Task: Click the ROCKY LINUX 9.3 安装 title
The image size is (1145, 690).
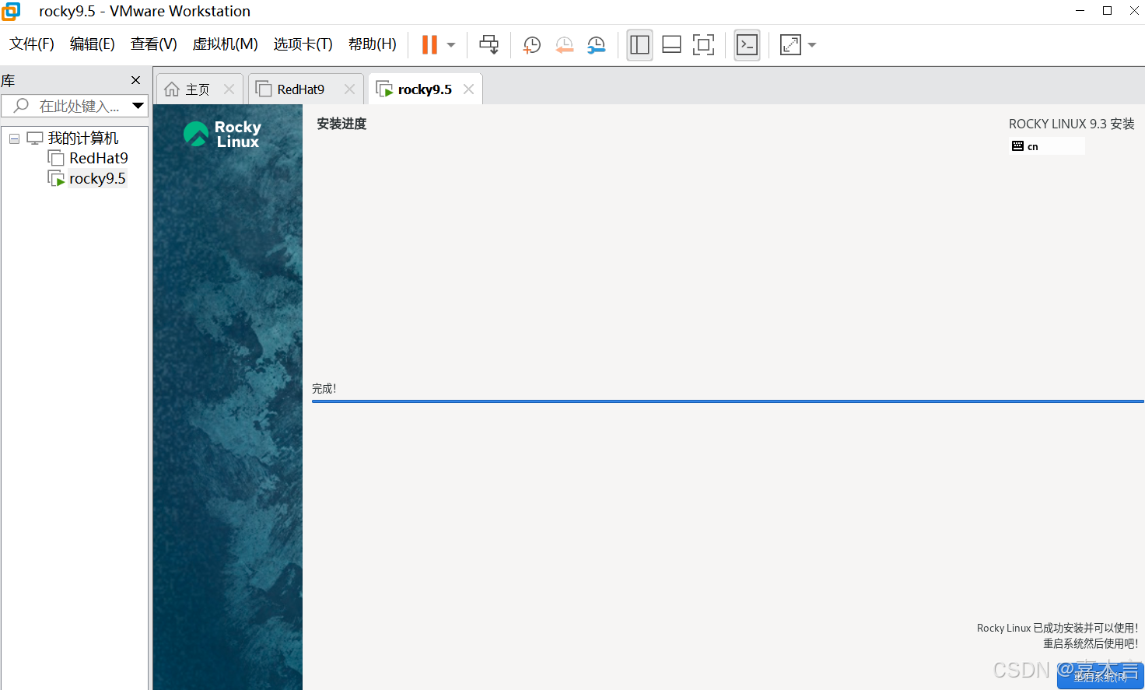Action: (x=1072, y=124)
